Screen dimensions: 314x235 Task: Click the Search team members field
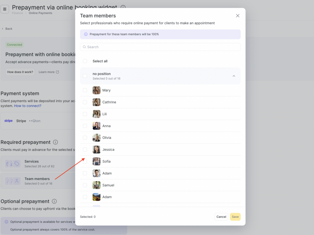click(160, 47)
